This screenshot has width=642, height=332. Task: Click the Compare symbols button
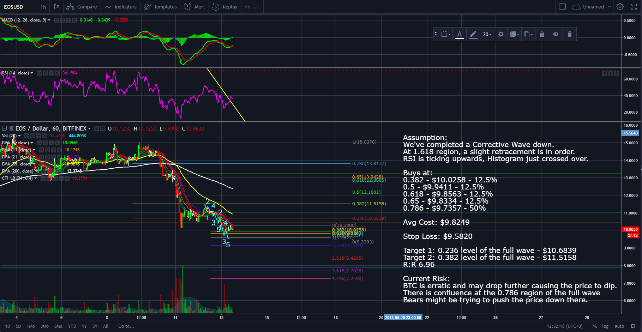coord(82,7)
